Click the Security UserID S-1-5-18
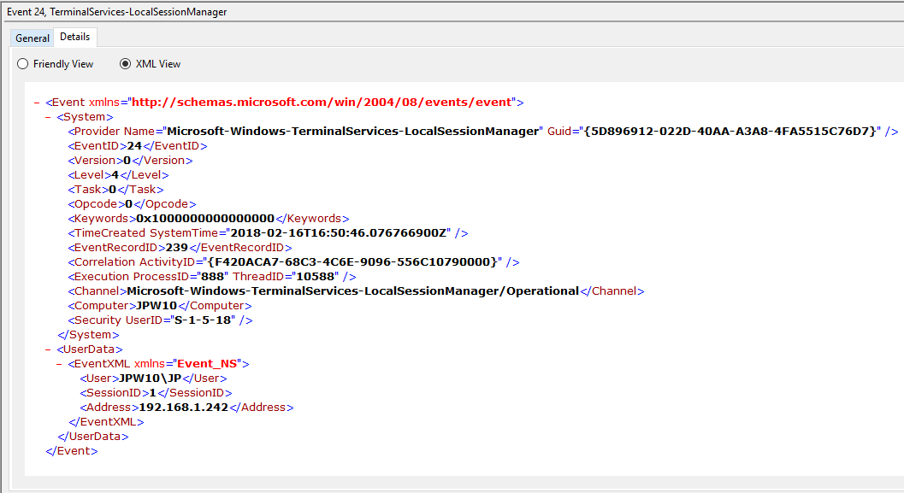The width and height of the screenshot is (904, 493). (203, 320)
